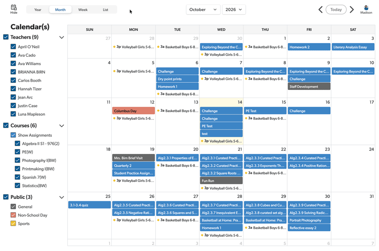Image resolution: width=379 pixels, height=251 pixels.
Task: Toggle the red Non-School Day calendar checkbox
Action: (x=13, y=215)
